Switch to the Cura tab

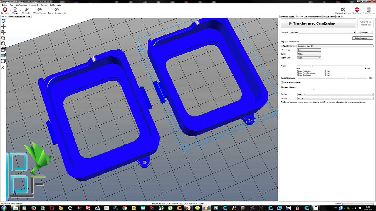click(28, 17)
